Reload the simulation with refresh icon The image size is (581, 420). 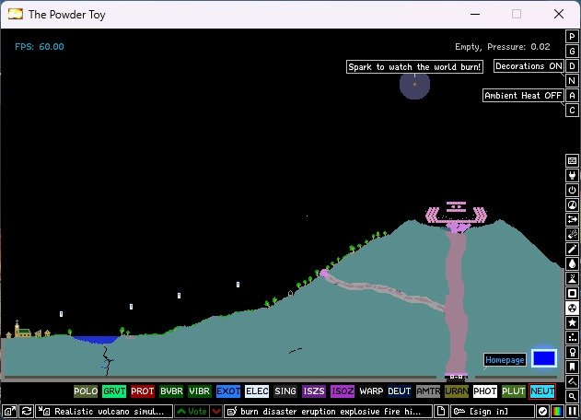[x=27, y=411]
